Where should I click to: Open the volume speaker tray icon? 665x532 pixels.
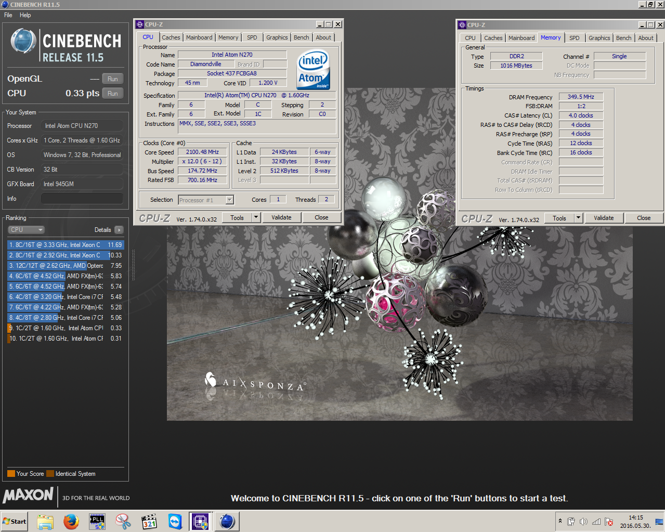(x=583, y=522)
